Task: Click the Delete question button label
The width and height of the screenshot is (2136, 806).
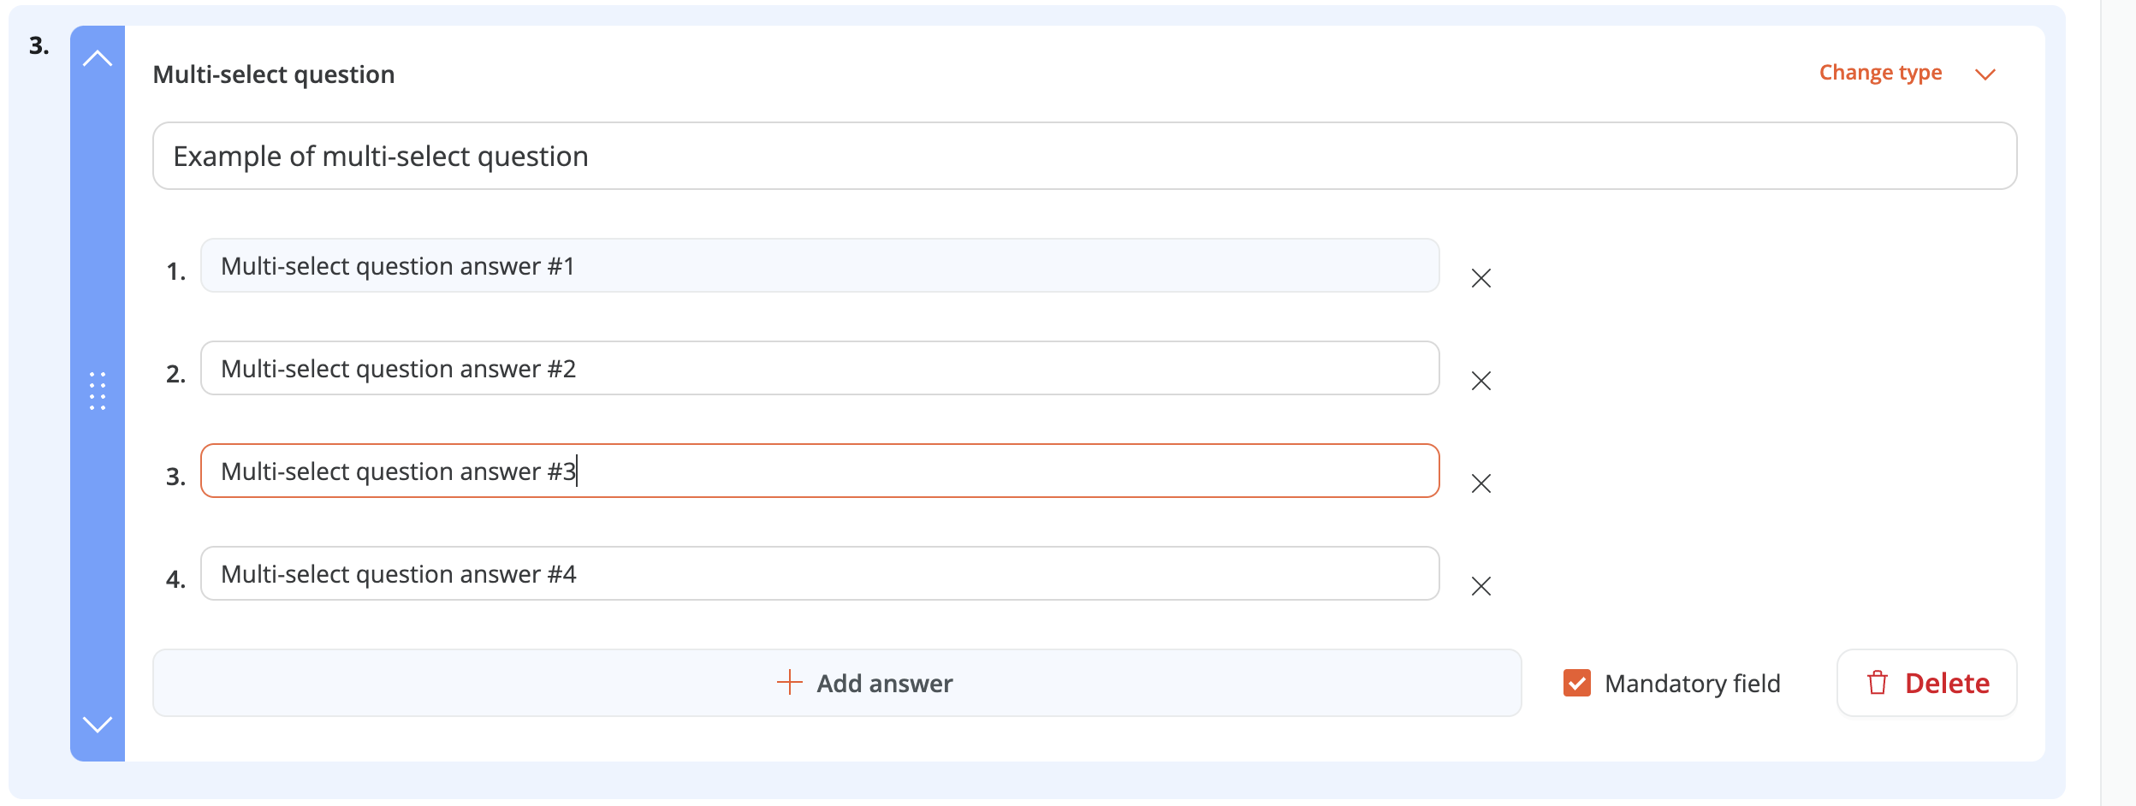Action: [1947, 684]
